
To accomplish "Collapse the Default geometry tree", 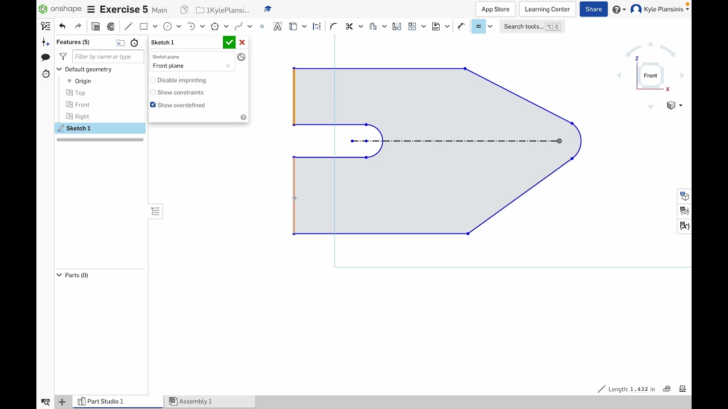I will click(59, 69).
